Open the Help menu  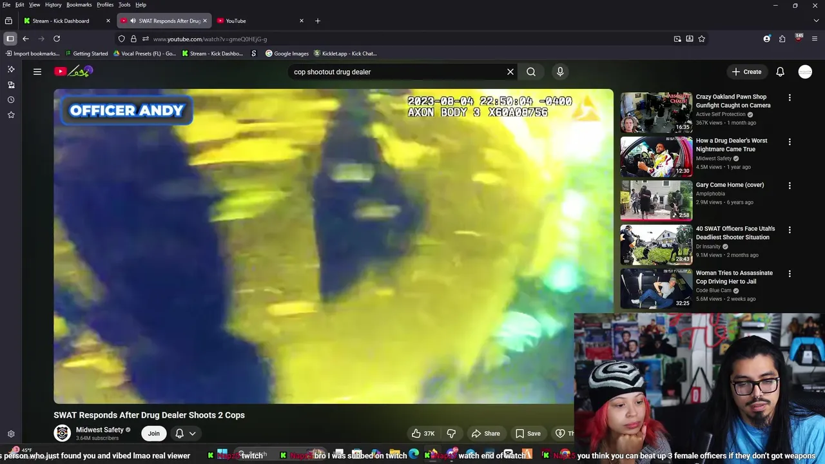coord(141,5)
